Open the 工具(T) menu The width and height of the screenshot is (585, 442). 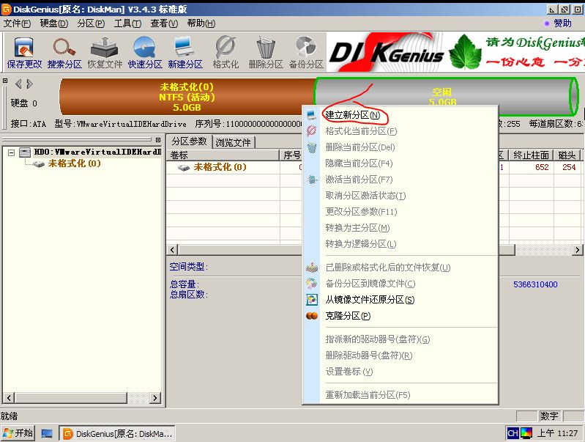127,23
